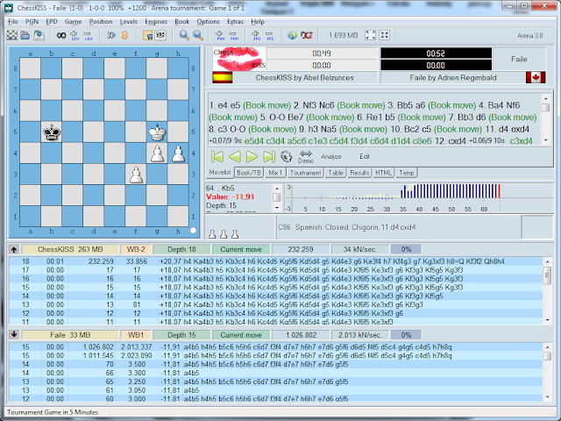Click the gear icon beside navigation arrows

coord(287,156)
